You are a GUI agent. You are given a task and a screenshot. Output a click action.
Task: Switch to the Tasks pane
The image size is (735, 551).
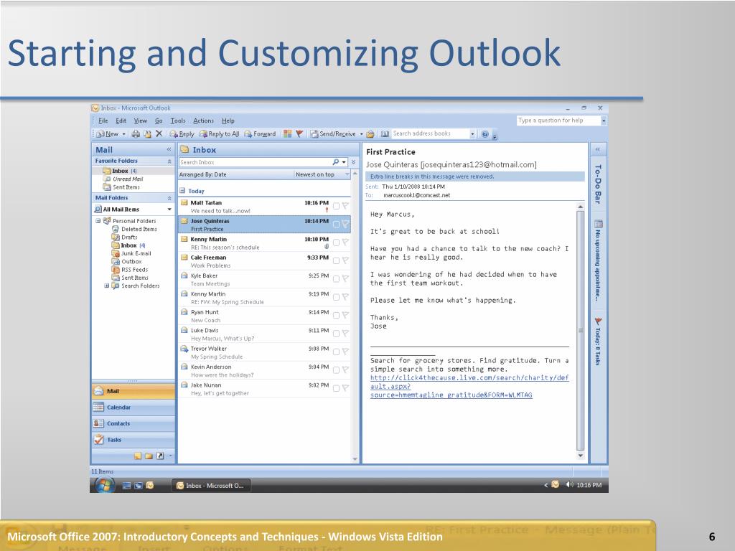133,440
